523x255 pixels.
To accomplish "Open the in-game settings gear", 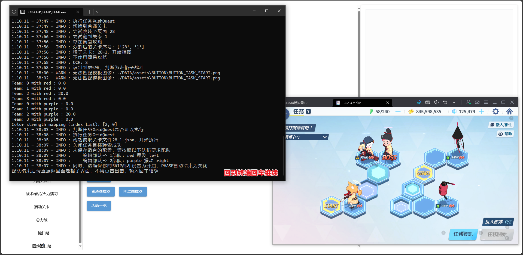I will [496, 111].
